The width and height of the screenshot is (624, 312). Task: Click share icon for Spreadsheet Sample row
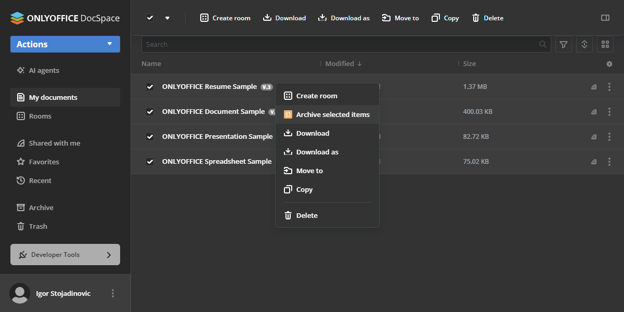point(594,162)
